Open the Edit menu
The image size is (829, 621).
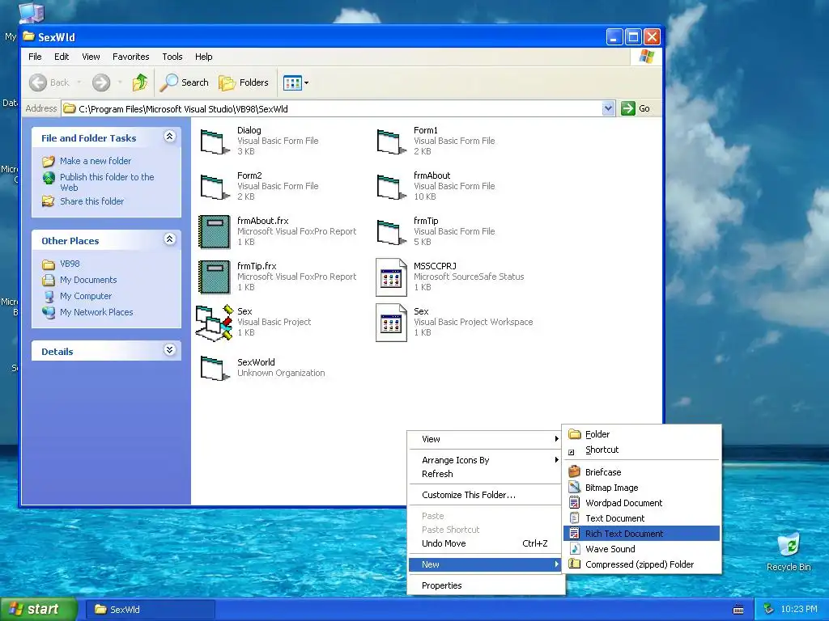(x=62, y=57)
